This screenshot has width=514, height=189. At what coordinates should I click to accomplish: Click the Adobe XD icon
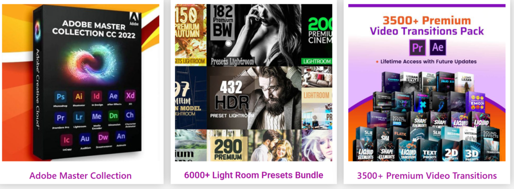point(130,96)
